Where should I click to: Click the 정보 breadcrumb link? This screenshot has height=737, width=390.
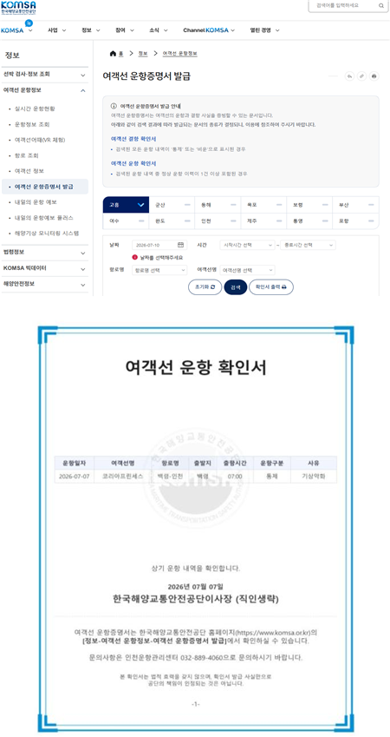pyautogui.click(x=143, y=54)
